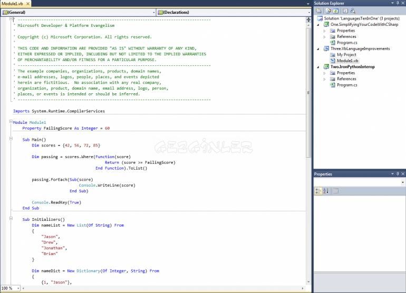Click the 'Console.WriteLine(score)' code line
Viewport: 406px width, 293px height.
(107, 185)
